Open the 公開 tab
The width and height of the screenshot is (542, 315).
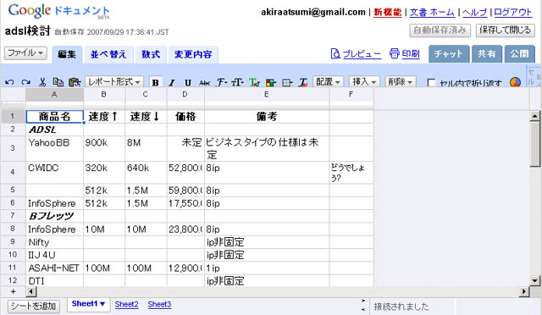(519, 54)
